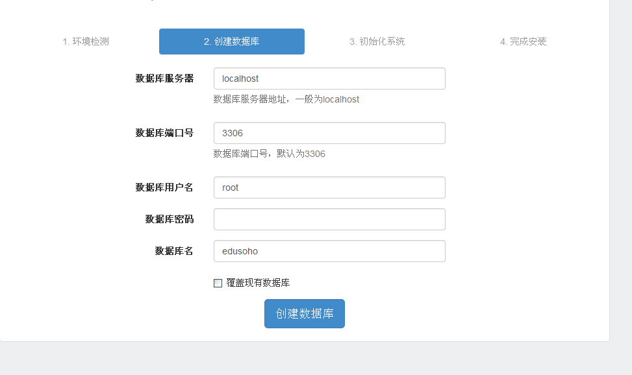Click the 数据库服务器 field label
This screenshot has height=375, width=632.
point(164,79)
